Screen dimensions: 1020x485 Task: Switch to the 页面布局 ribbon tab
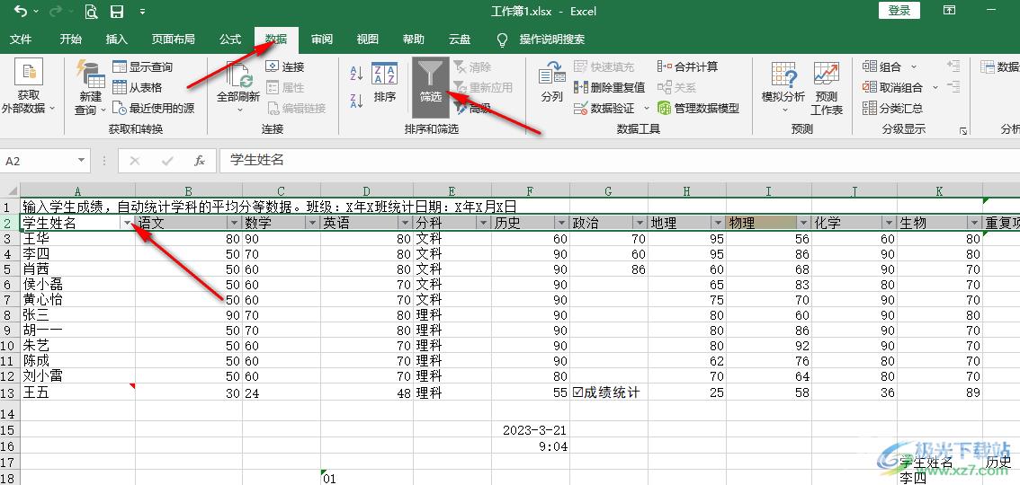(173, 40)
